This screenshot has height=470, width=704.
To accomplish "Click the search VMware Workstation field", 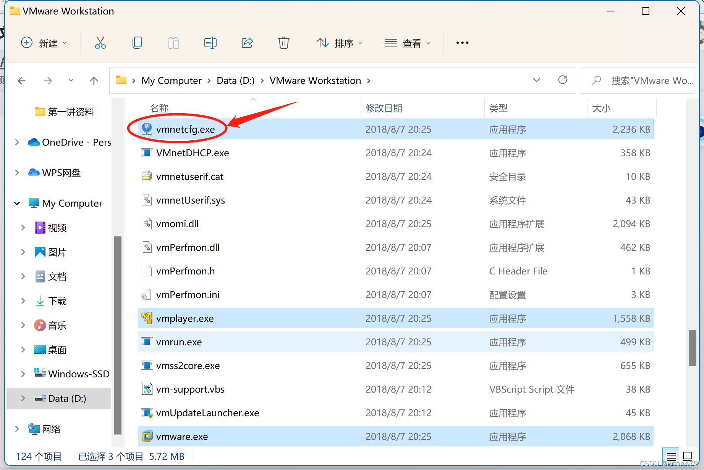I will pos(637,80).
